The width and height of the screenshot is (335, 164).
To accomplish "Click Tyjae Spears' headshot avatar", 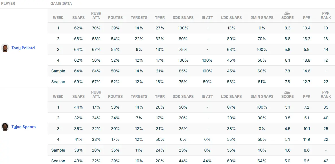I will click(5, 127).
